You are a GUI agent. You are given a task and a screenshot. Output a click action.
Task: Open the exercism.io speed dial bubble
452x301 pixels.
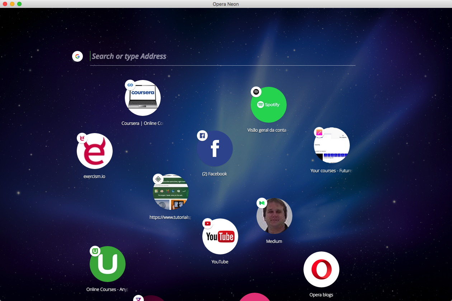[95, 151]
